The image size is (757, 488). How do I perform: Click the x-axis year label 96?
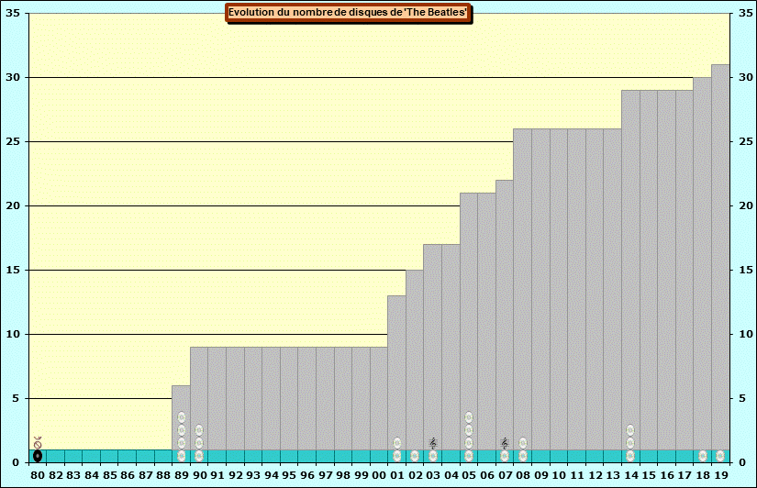pyautogui.click(x=307, y=475)
